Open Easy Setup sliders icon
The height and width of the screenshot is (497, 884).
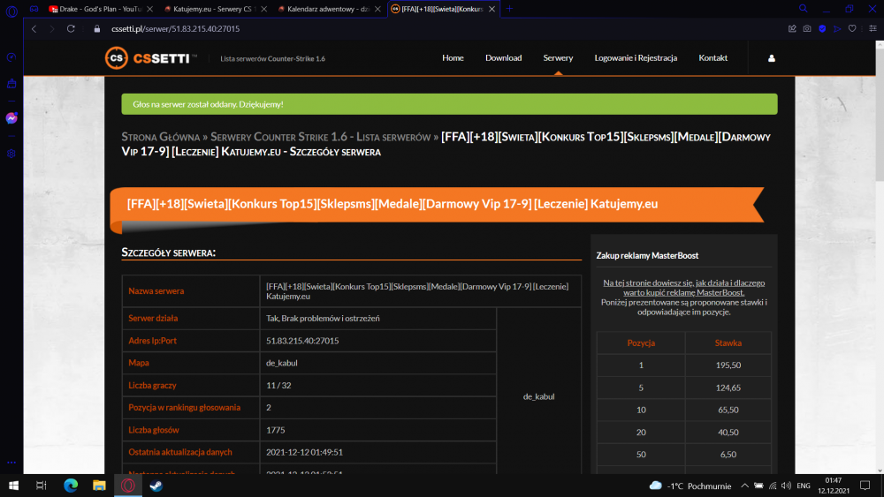pos(873,29)
